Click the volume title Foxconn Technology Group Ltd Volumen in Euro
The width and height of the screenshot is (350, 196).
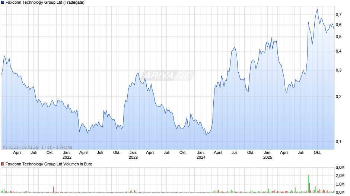[x=49, y=164]
